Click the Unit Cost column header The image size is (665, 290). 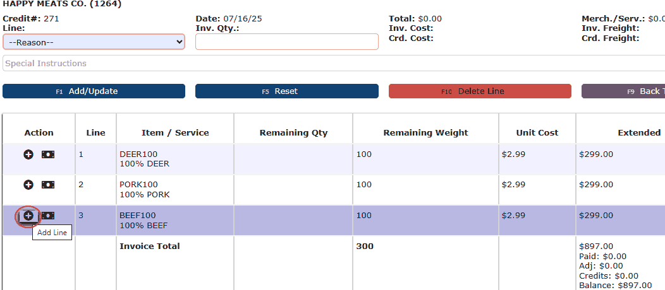(537, 133)
